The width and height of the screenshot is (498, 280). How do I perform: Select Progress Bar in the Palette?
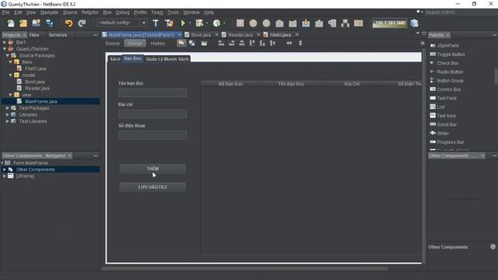click(450, 142)
